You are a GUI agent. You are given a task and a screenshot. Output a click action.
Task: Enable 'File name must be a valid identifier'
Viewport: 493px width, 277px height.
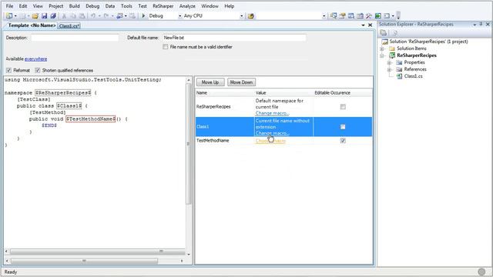click(x=166, y=47)
